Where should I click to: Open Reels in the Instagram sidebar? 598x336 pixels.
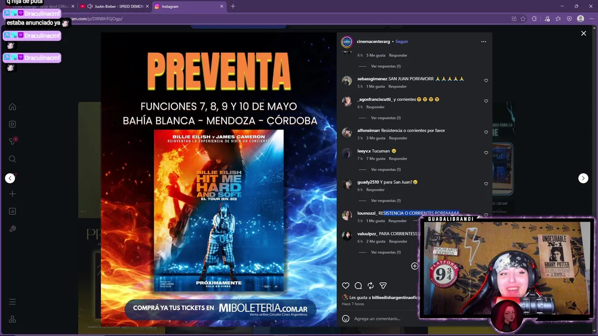coord(13,124)
